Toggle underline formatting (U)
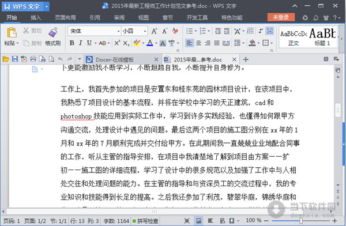The height and width of the screenshot is (226, 346). (x=89, y=43)
